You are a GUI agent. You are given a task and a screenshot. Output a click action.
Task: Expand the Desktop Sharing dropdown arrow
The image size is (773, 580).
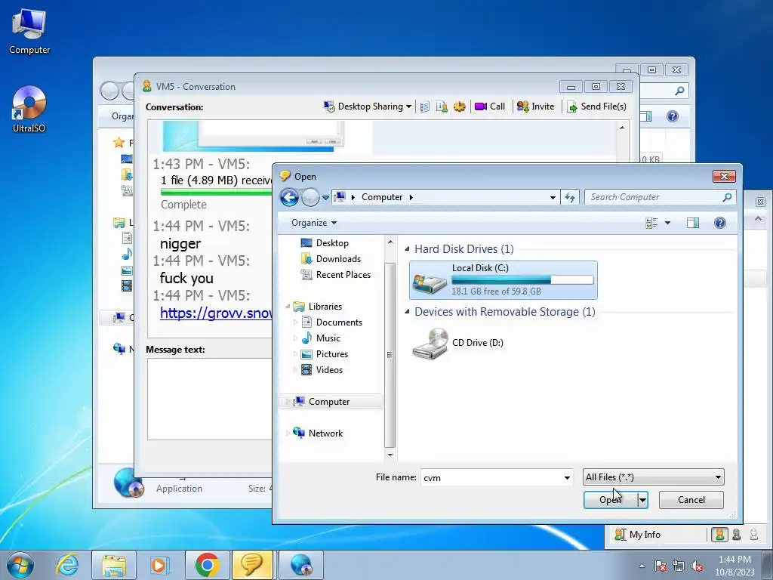point(408,106)
